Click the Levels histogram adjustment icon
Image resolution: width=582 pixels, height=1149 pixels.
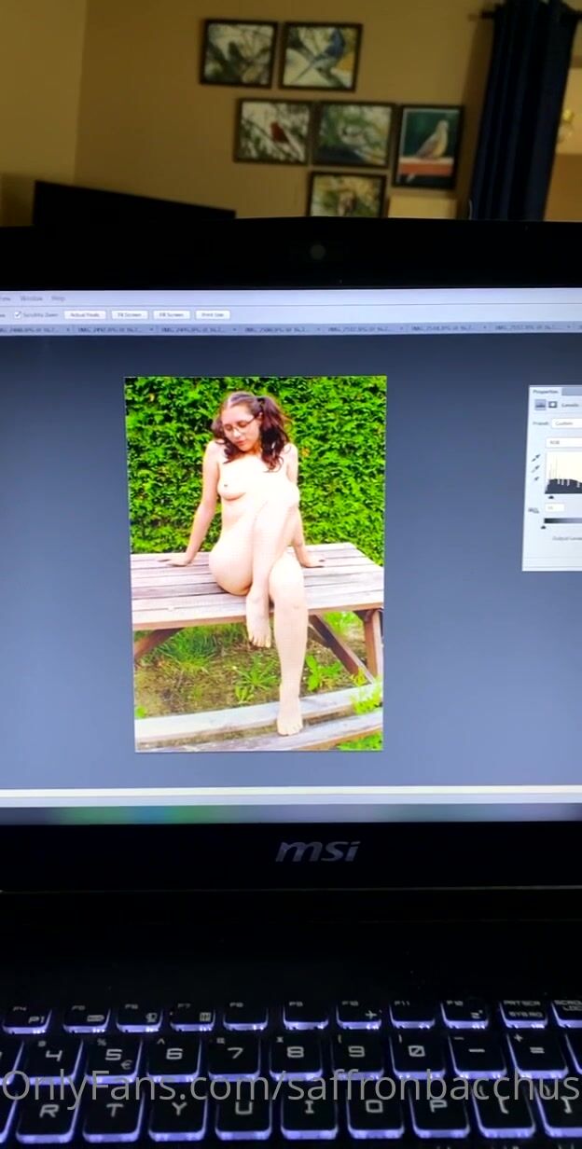[541, 405]
